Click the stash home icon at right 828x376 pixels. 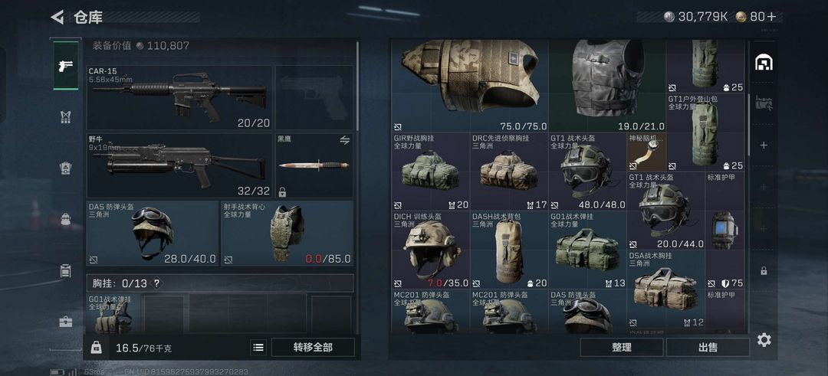click(x=764, y=63)
